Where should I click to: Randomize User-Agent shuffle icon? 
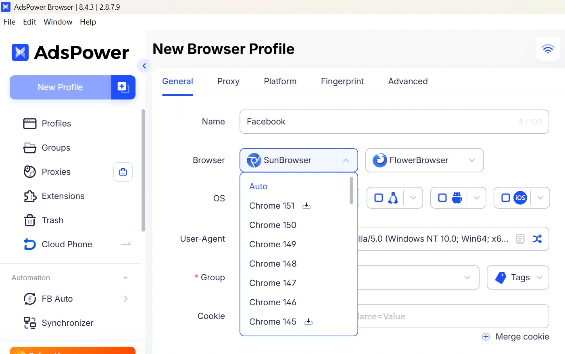click(x=537, y=239)
